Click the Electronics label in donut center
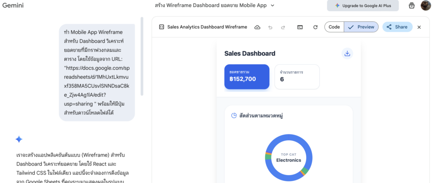 [x=289, y=160]
